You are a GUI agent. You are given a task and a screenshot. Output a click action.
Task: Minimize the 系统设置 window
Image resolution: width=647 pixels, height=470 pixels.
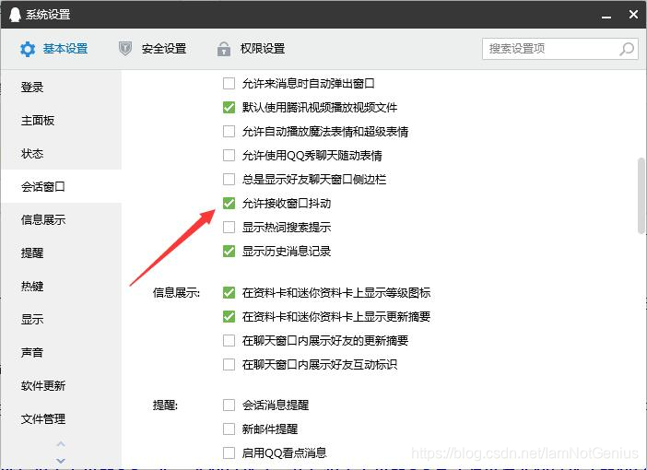coord(606,16)
